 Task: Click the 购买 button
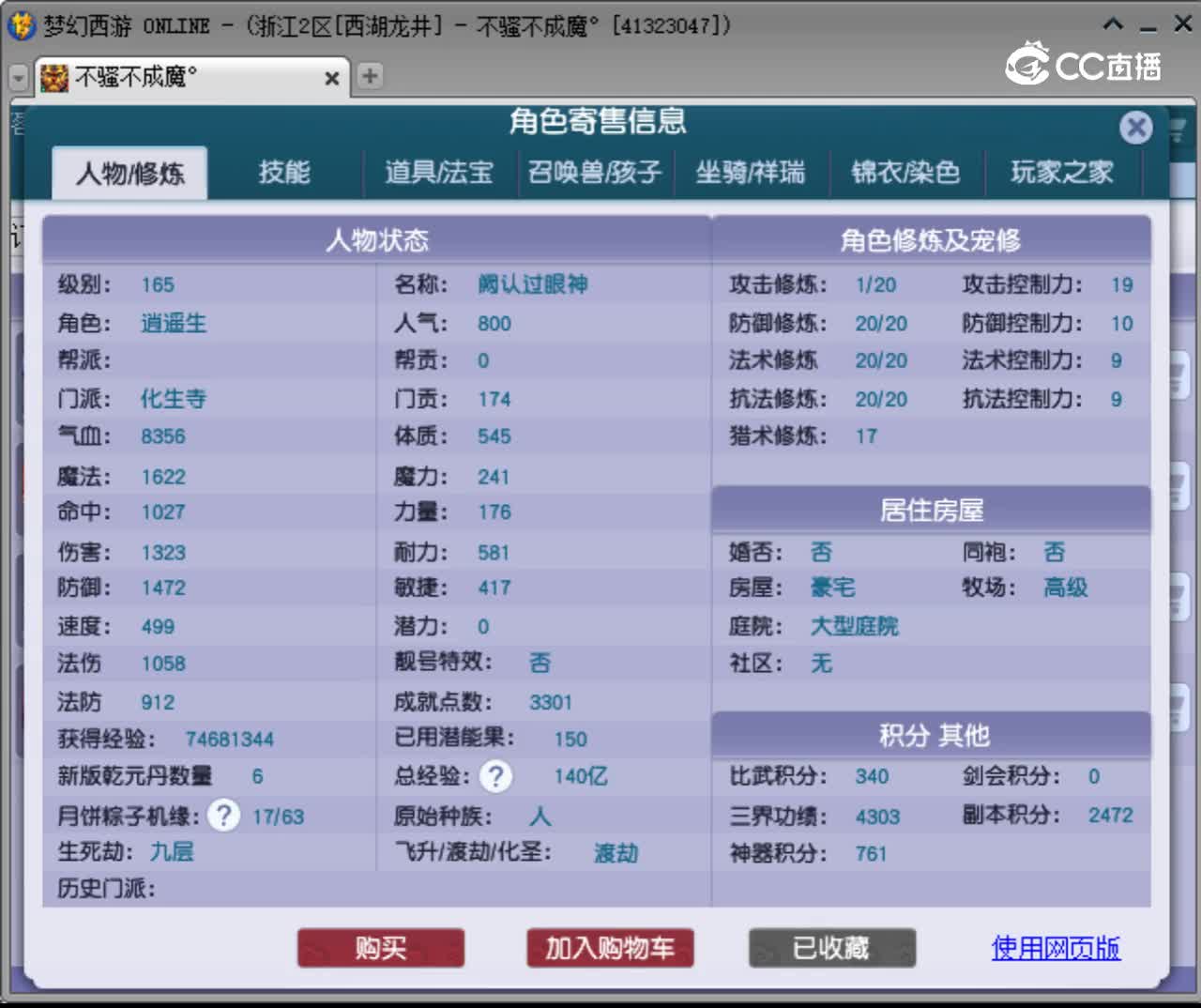coord(381,948)
